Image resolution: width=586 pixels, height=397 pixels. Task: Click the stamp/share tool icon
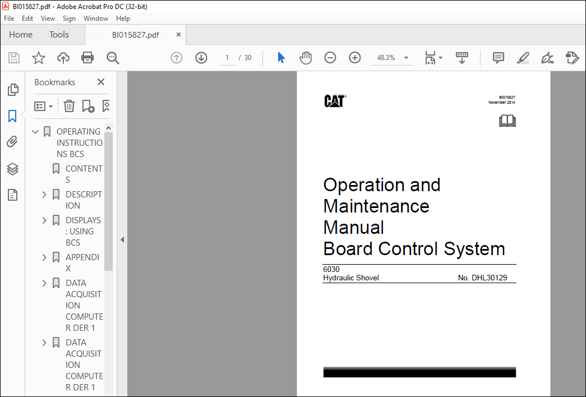572,58
